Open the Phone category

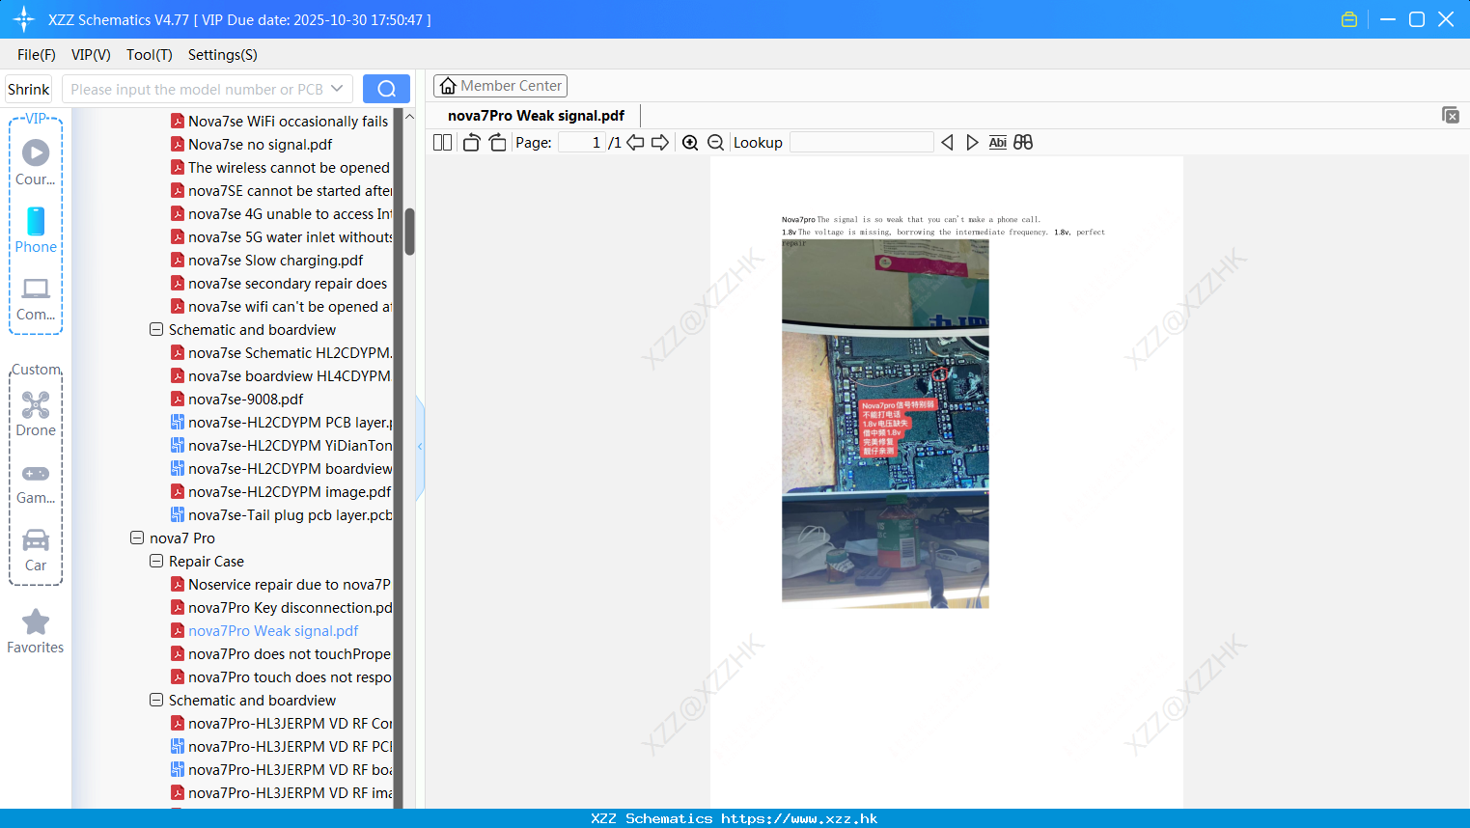(36, 231)
